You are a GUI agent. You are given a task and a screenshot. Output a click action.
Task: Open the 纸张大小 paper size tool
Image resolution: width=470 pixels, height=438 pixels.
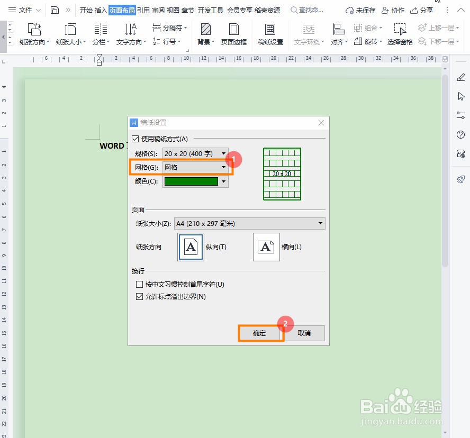click(x=71, y=34)
